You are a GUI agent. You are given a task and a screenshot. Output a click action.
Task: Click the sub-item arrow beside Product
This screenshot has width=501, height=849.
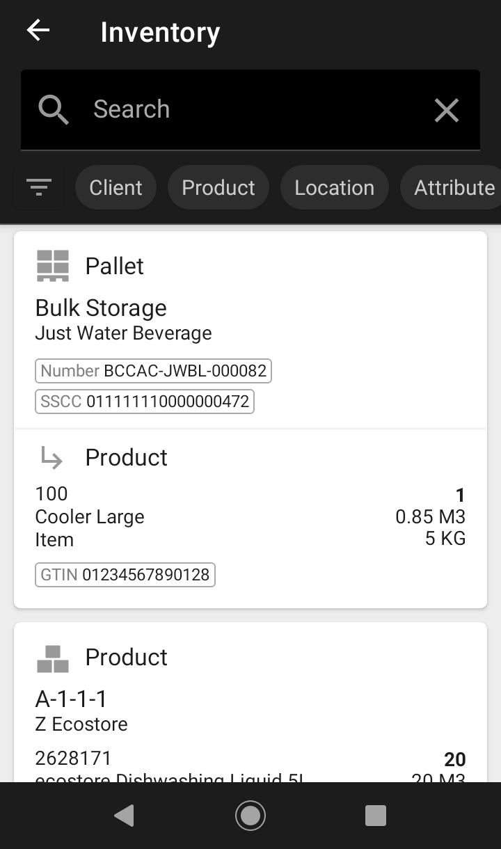[51, 457]
